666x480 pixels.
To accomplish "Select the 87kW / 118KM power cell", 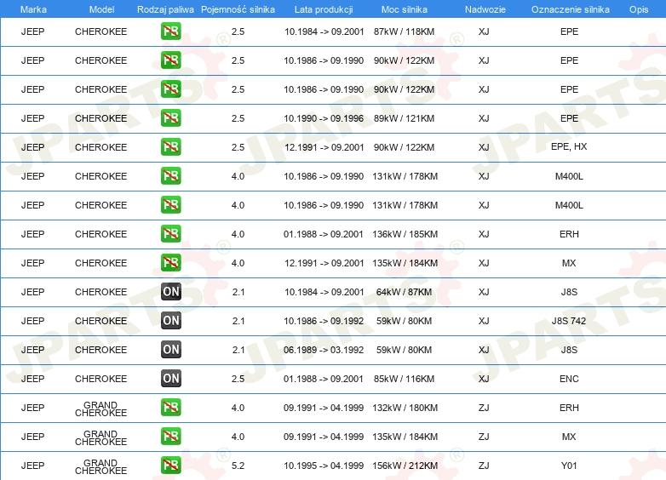I will (x=404, y=31).
